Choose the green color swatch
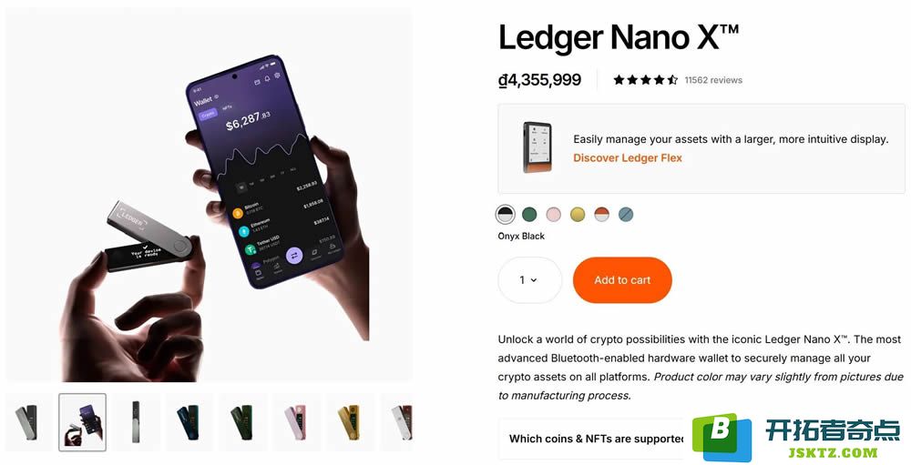The image size is (911, 465). pyautogui.click(x=529, y=214)
